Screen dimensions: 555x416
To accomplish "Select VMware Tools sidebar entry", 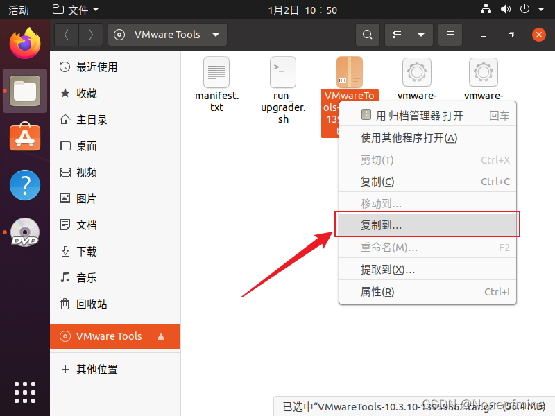I will pos(115,336).
